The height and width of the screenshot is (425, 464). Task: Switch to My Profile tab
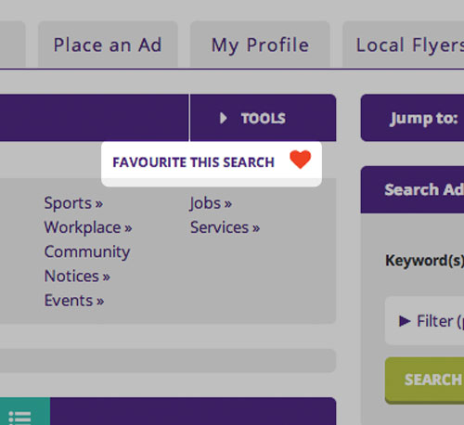[260, 45]
